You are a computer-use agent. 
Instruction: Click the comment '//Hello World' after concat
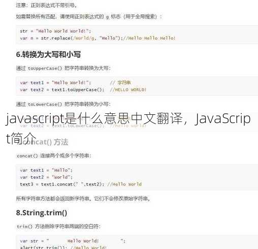tap(124, 184)
